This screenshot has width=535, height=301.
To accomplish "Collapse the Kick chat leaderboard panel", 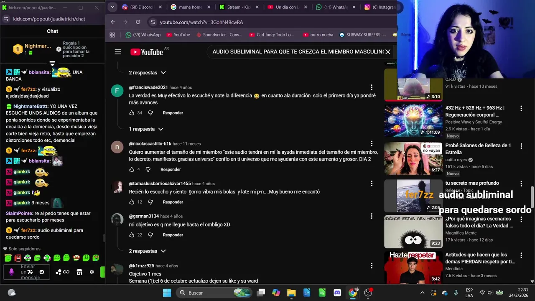I will (x=52, y=64).
